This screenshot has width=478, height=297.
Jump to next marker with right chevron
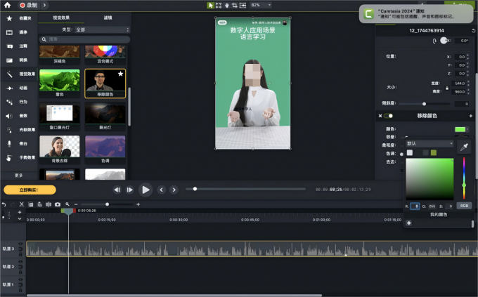point(174,190)
